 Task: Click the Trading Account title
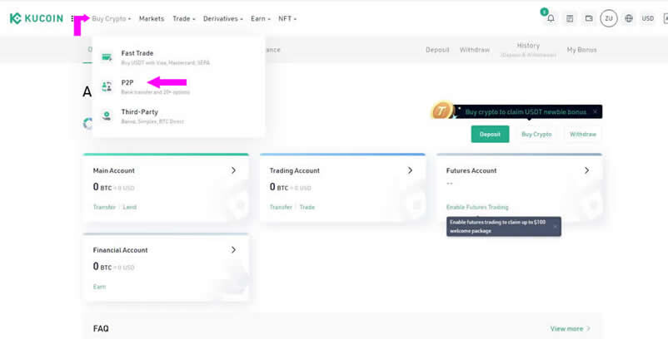pyautogui.click(x=294, y=170)
